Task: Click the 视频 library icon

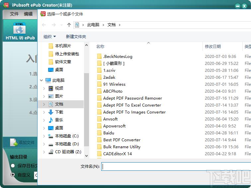Action: point(51,88)
